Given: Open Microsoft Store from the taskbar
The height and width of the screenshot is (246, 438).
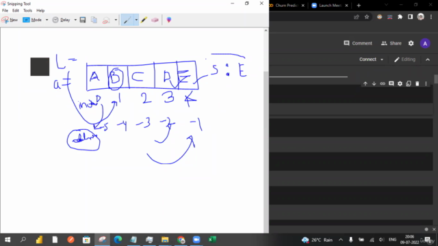Looking at the screenshot, I should coord(86,240).
